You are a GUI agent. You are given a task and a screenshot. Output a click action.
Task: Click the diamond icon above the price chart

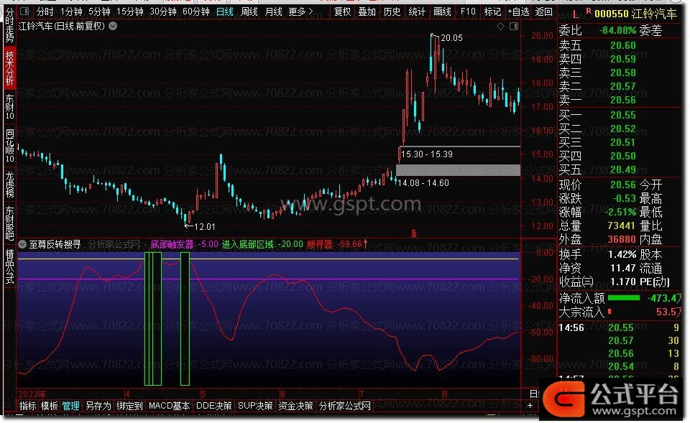[x=500, y=27]
